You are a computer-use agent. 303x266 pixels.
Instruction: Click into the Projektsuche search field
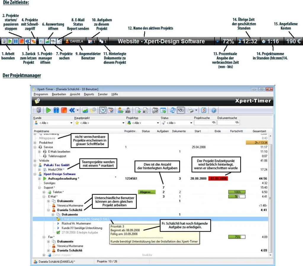coord(203,123)
